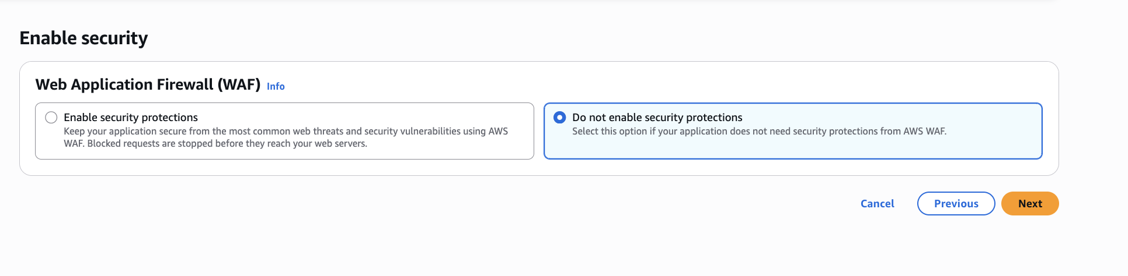Screen dimensions: 1128x276
Task: Select Do not enable security protections radio
Action: [559, 118]
